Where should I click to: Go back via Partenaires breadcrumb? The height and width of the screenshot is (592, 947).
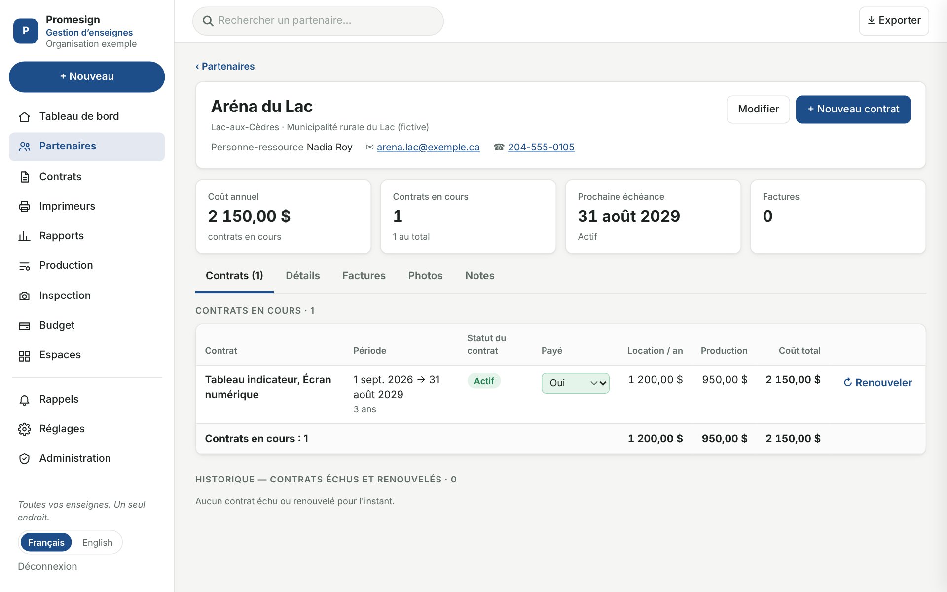point(225,66)
